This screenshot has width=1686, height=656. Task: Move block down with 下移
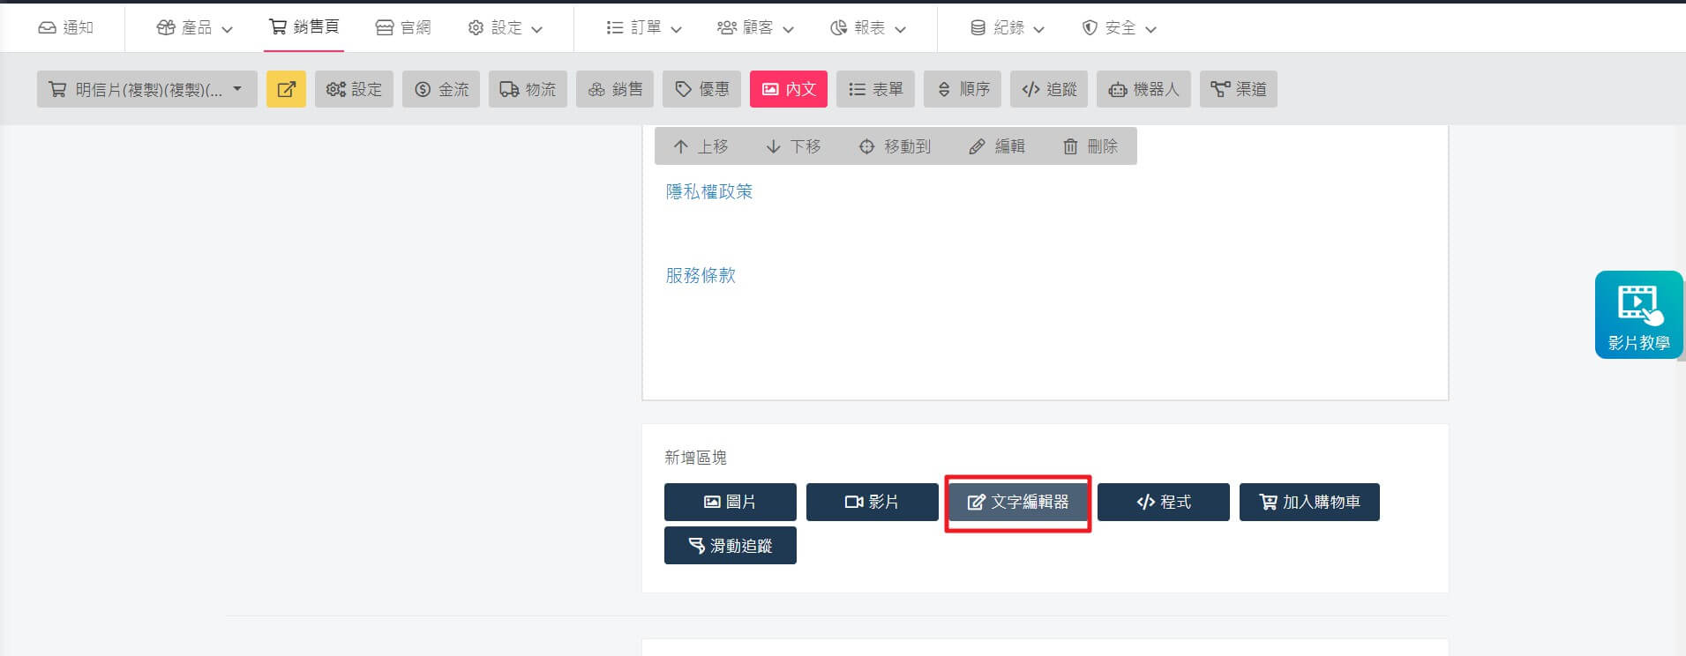pyautogui.click(x=793, y=146)
